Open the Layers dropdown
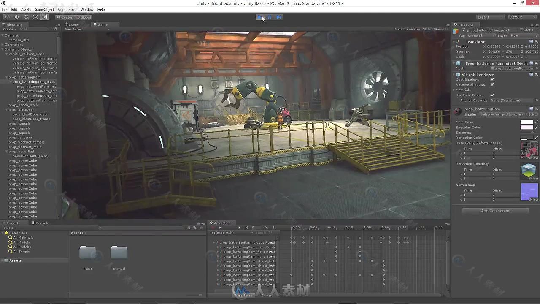The image size is (540, 304). 490,17
